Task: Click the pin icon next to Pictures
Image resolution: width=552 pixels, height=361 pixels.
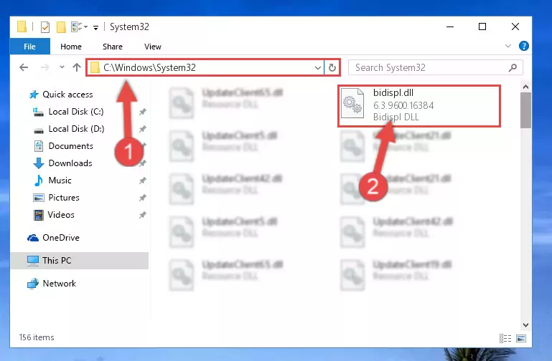Action: click(x=143, y=198)
